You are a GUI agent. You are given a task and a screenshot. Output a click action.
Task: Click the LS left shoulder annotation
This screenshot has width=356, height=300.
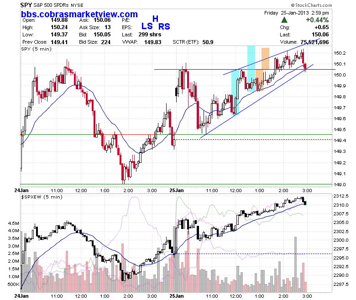click(147, 26)
